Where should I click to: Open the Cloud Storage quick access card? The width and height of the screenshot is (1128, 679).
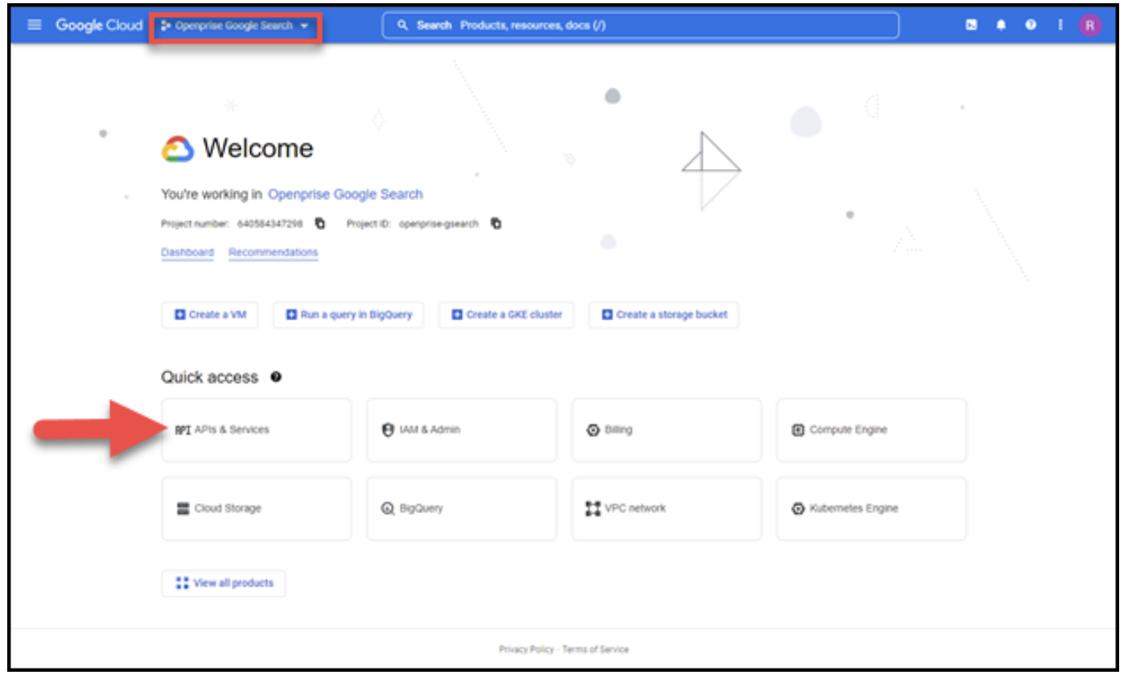click(257, 508)
